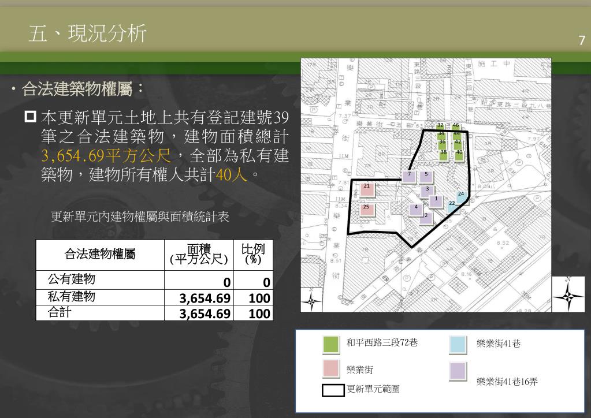Click the 公有建物 row label

71,279
